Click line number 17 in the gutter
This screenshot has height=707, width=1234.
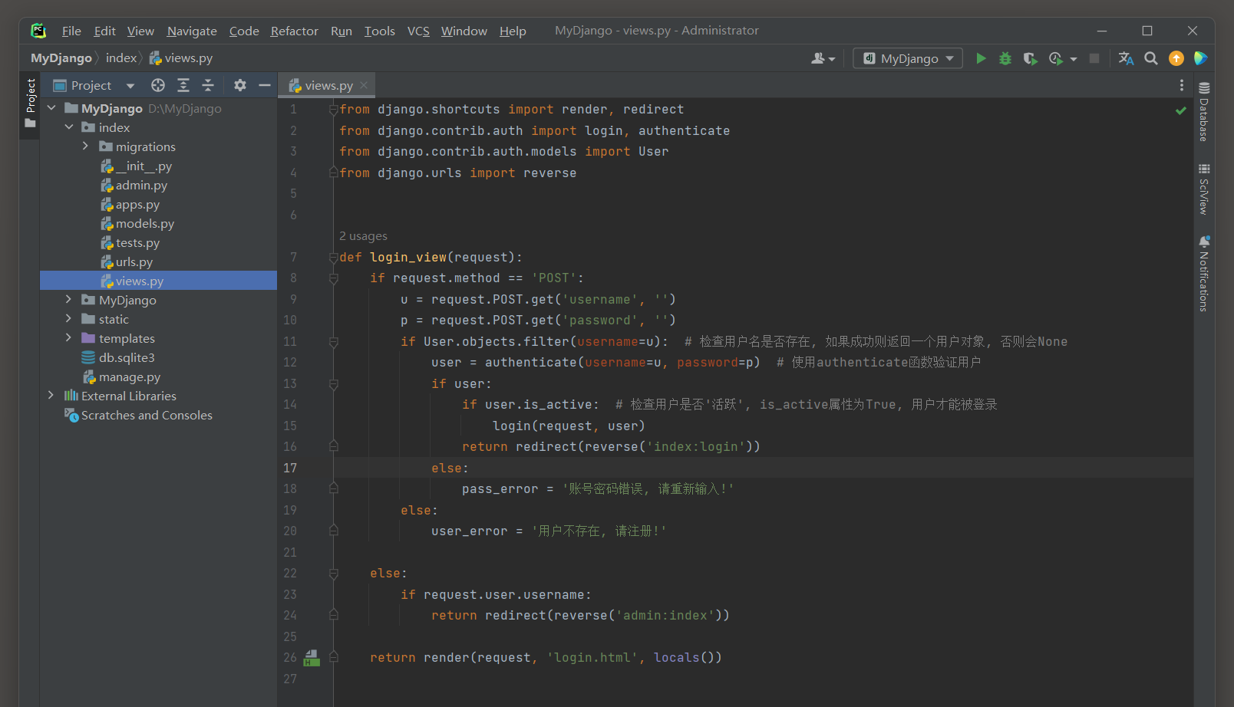pos(290,468)
